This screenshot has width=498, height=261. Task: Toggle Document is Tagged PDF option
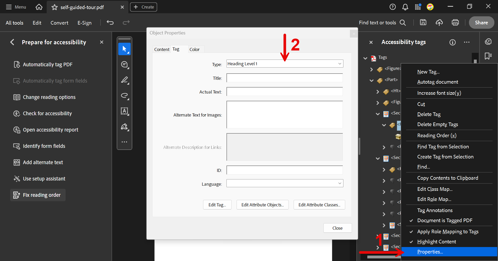point(445,220)
